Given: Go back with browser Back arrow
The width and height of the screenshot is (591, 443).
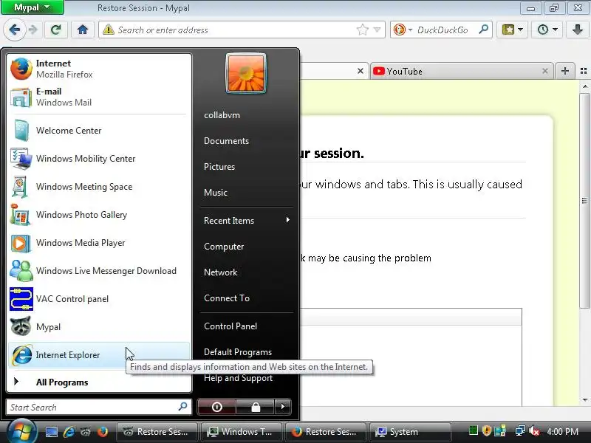Looking at the screenshot, I should click(15, 30).
